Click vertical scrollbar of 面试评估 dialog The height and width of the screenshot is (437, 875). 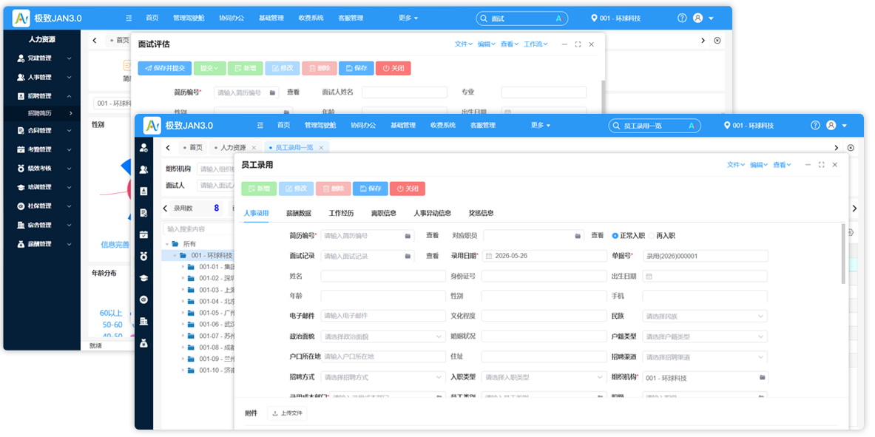[603, 98]
